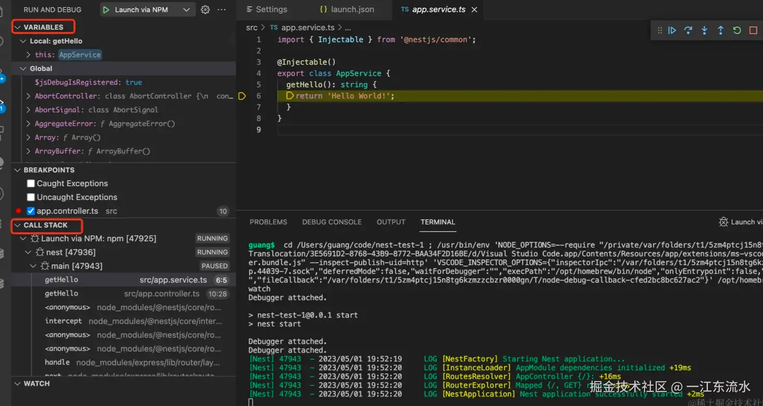
Task: Uncheck the app.controller.ts breakpoint
Action: [31, 211]
